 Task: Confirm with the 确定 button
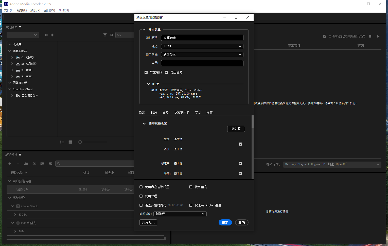pyautogui.click(x=225, y=222)
